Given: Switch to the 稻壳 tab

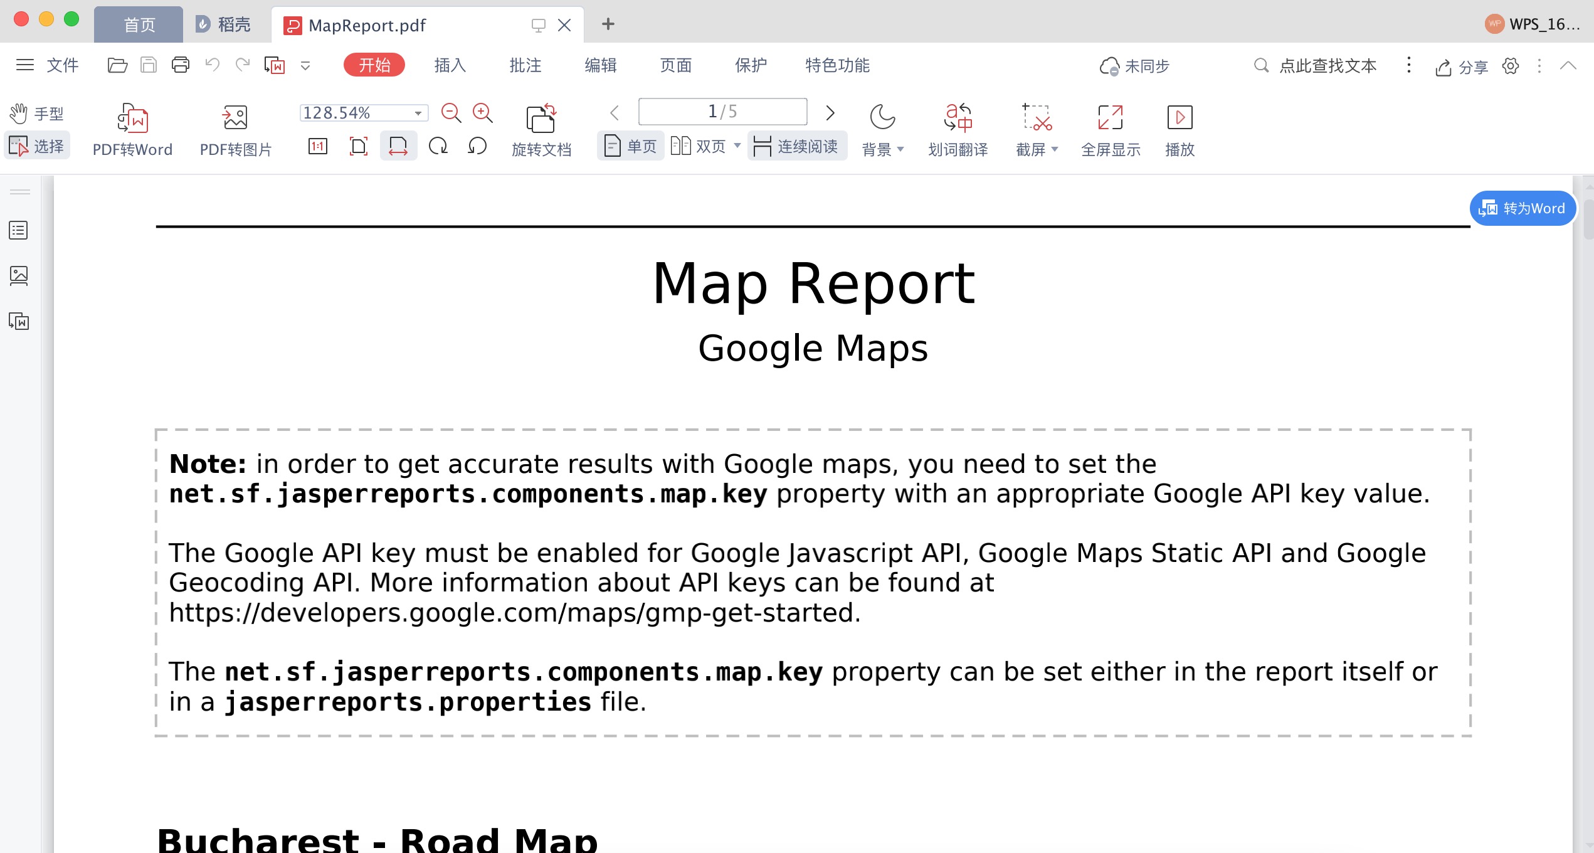Looking at the screenshot, I should 224,25.
